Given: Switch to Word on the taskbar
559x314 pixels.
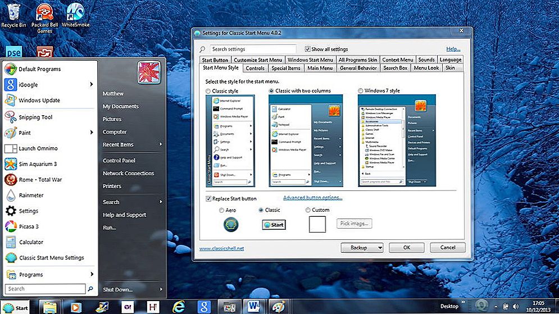Looking at the screenshot, I should pos(254,307).
